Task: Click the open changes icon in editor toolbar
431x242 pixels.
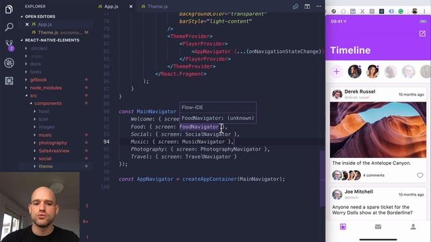Action: point(296,6)
